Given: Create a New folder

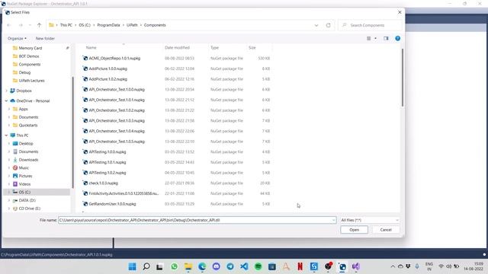Looking at the screenshot, I should 45,39.
